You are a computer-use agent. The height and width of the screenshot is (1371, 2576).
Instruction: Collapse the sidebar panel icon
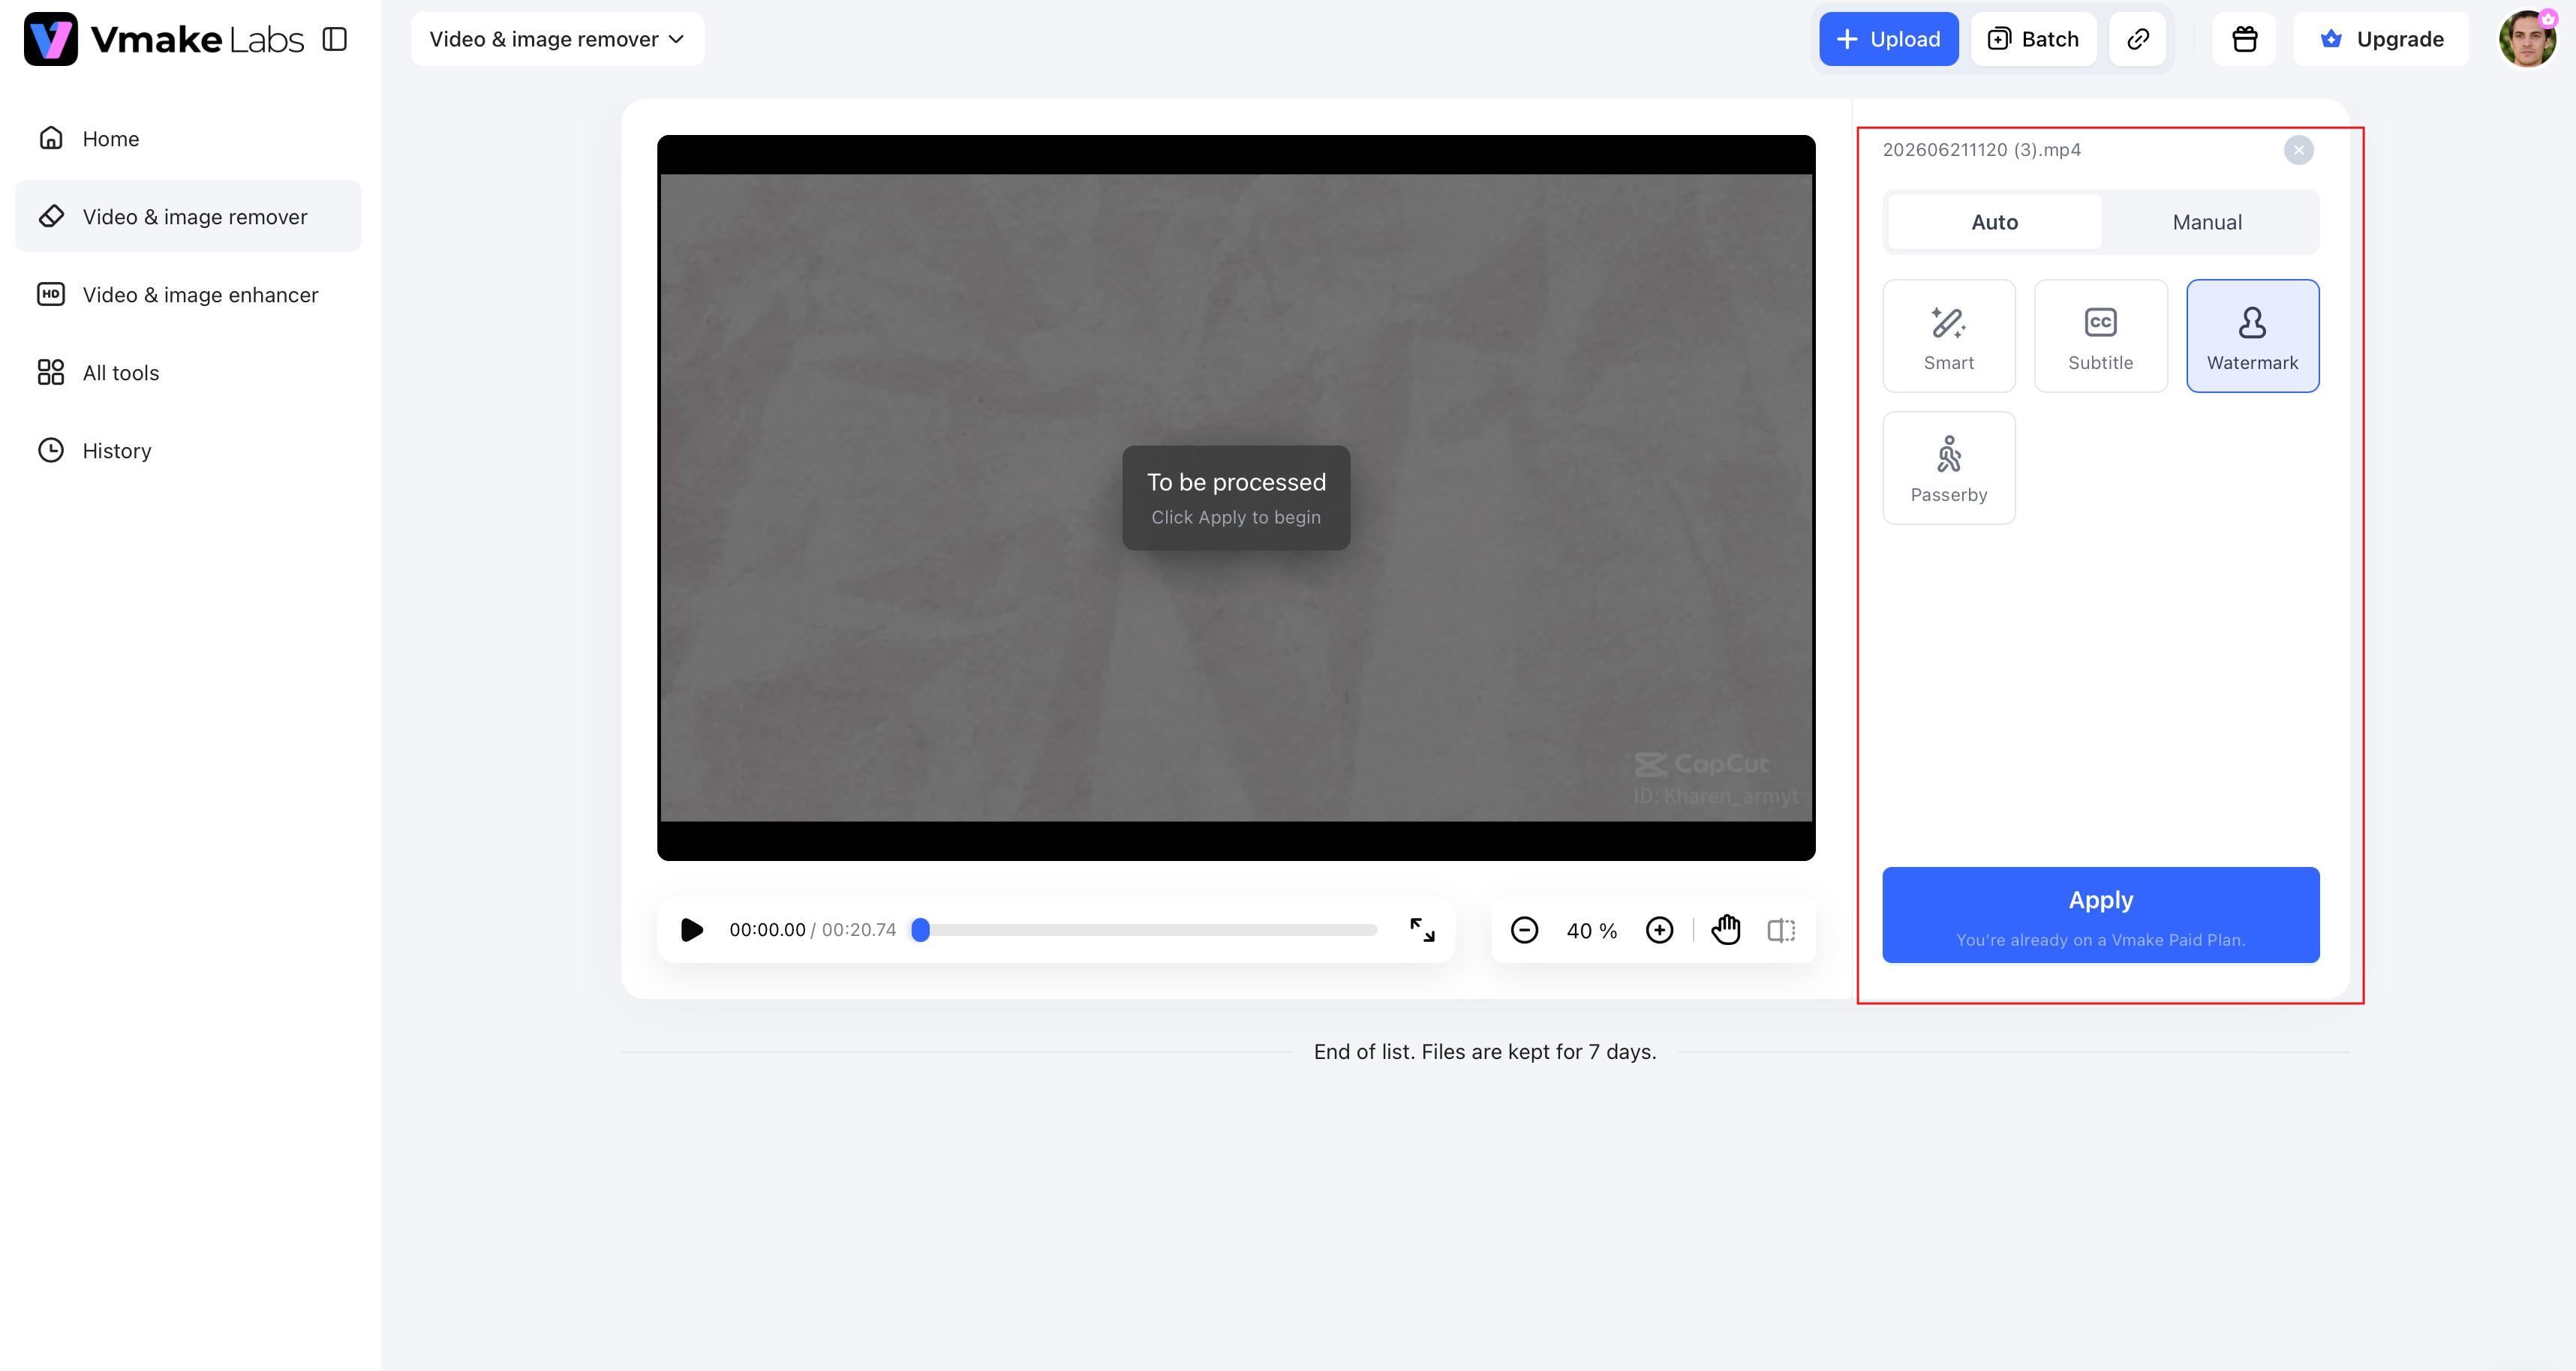point(335,39)
